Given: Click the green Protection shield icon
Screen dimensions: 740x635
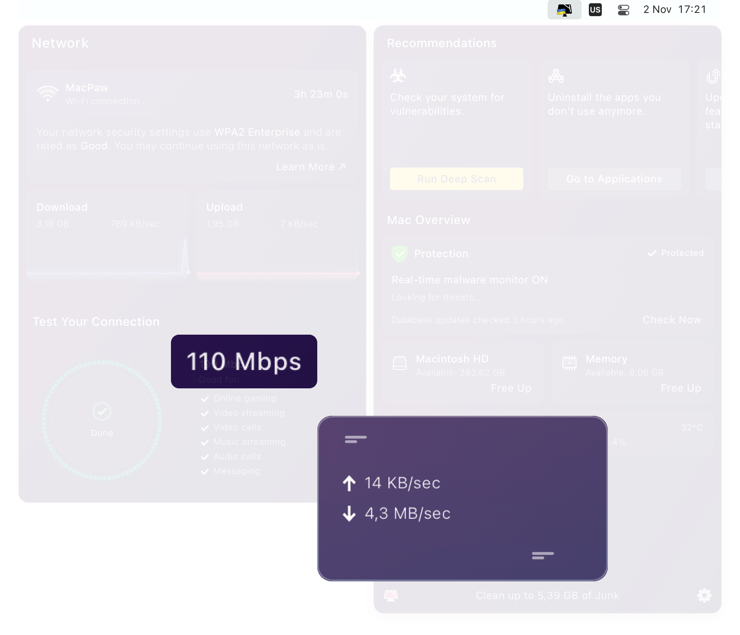Looking at the screenshot, I should tap(399, 254).
